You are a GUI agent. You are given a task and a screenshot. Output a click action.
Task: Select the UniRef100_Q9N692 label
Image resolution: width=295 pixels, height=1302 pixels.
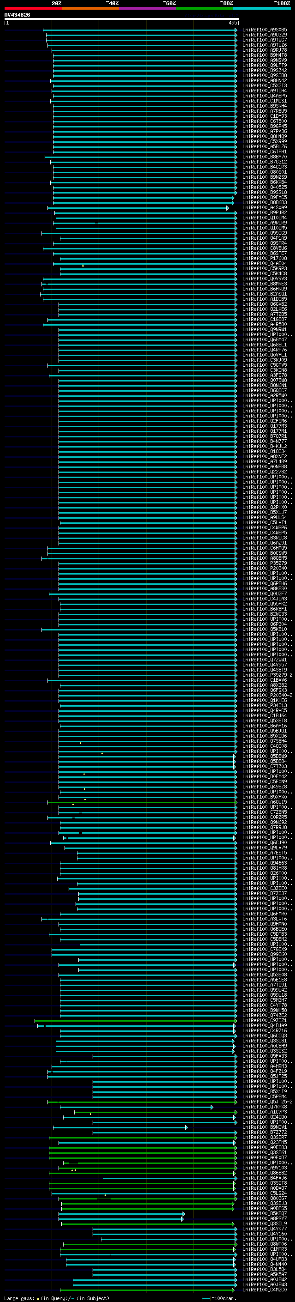265,822
